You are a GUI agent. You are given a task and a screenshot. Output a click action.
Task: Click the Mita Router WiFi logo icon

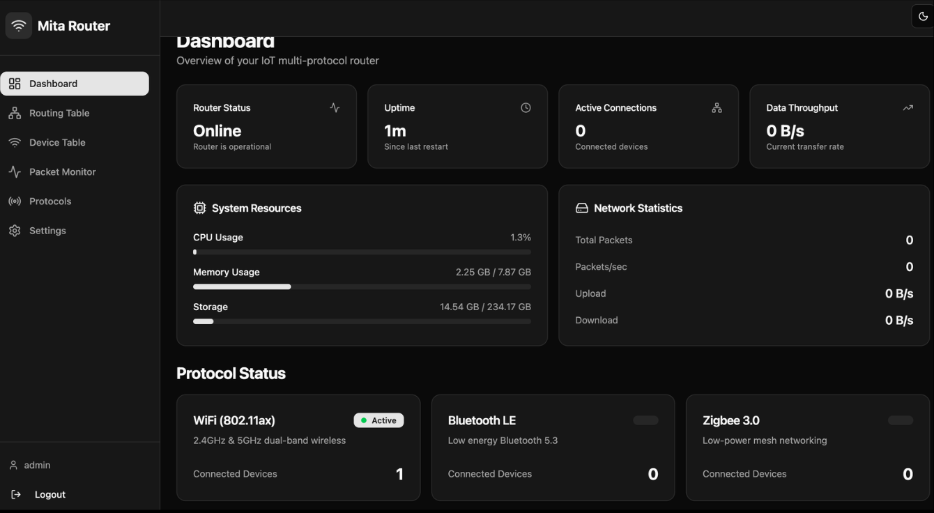click(x=19, y=26)
